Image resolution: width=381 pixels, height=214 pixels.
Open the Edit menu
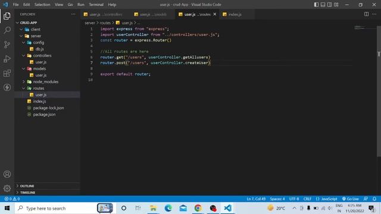[x=26, y=5]
